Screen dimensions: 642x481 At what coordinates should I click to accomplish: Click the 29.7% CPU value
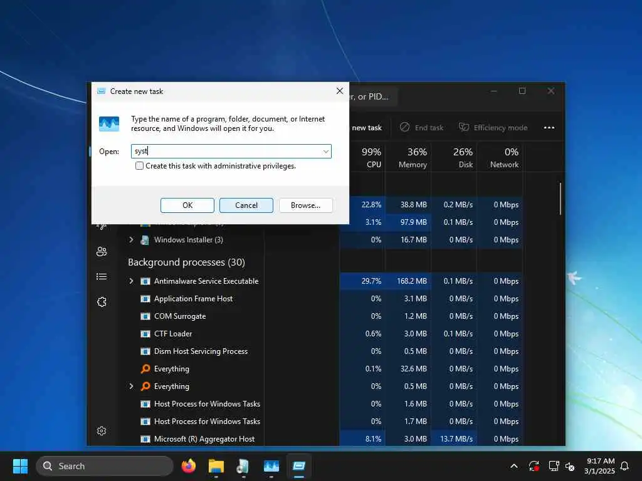click(371, 281)
